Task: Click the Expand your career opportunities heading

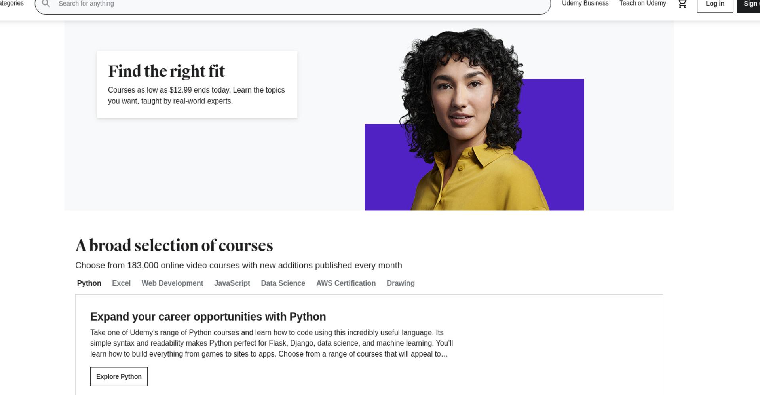Action: (208, 317)
